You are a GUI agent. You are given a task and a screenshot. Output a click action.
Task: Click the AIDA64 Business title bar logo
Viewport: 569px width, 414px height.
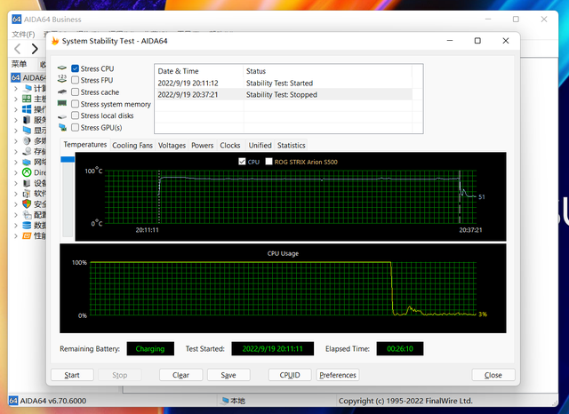(x=16, y=20)
